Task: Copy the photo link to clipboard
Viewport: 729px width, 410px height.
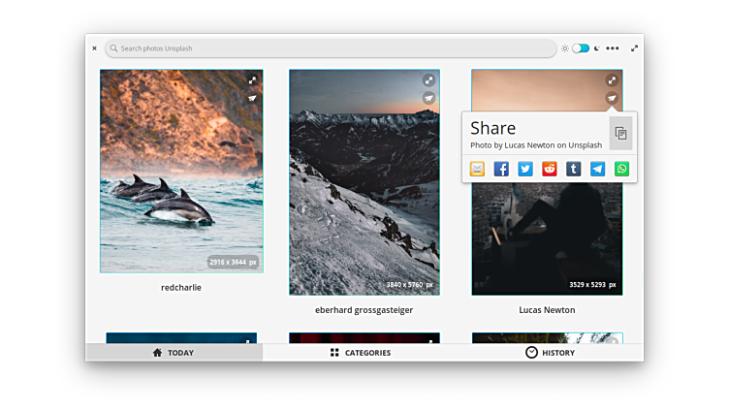Action: (620, 134)
